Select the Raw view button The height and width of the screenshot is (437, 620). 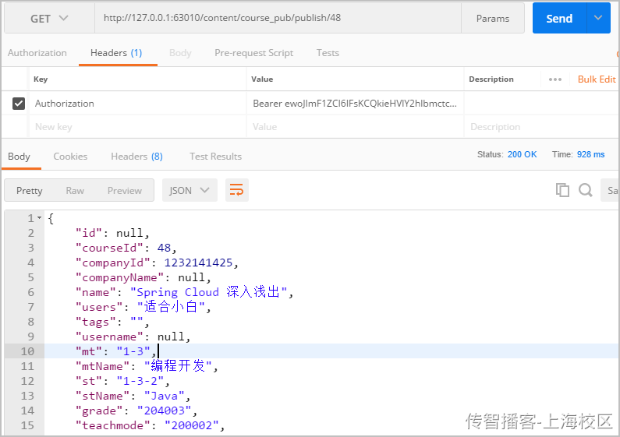point(75,190)
